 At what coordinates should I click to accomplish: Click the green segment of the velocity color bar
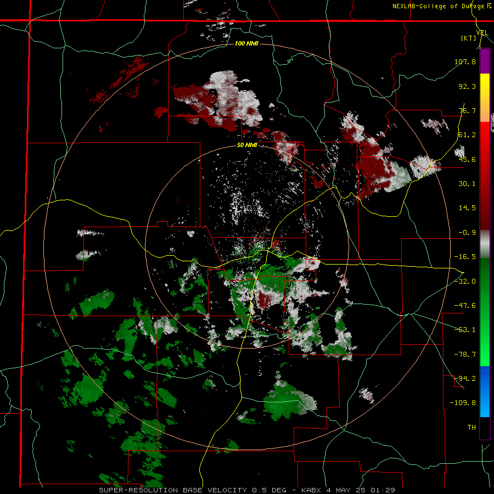pyautogui.click(x=485, y=312)
